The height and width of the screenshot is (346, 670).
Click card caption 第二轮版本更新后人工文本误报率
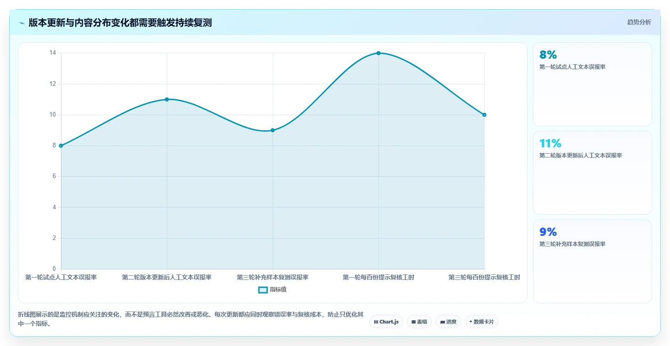(581, 156)
